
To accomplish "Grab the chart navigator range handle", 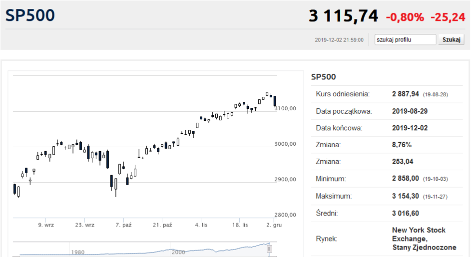I will coord(270,249).
